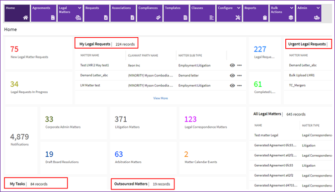Open the 123 Legal Correspondence Matters tile
This screenshot has height=192, width=335.
coord(213,123)
